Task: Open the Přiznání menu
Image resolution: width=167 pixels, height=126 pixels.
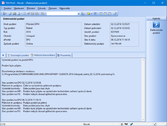Action: (31, 8)
